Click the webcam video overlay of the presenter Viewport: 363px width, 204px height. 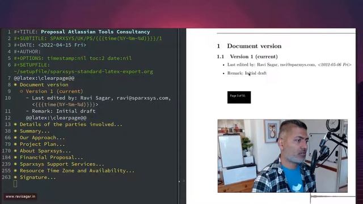pos(282,156)
